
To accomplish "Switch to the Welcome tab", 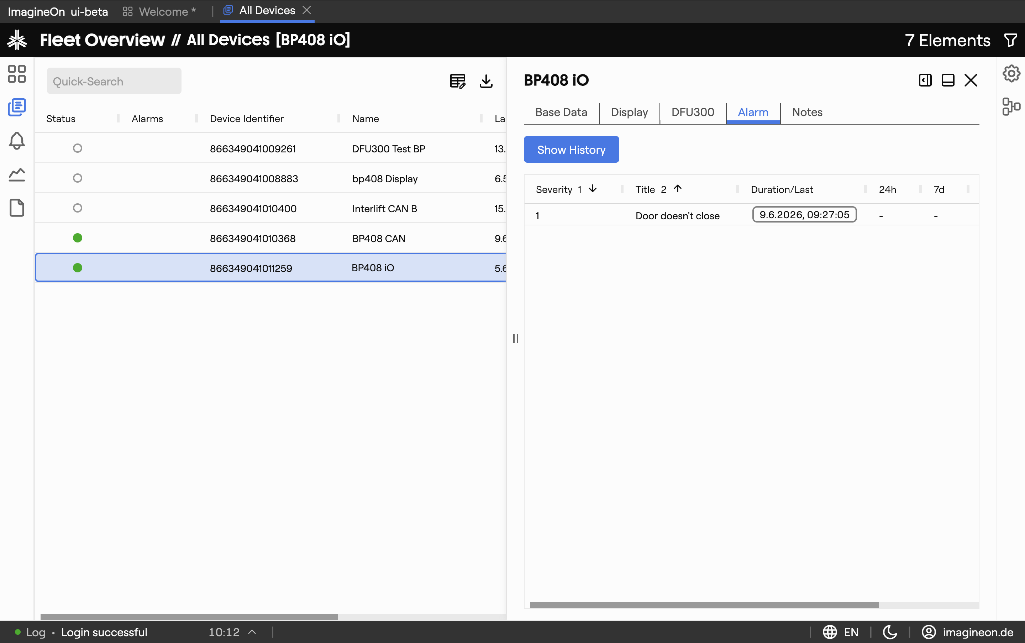I will tap(159, 11).
